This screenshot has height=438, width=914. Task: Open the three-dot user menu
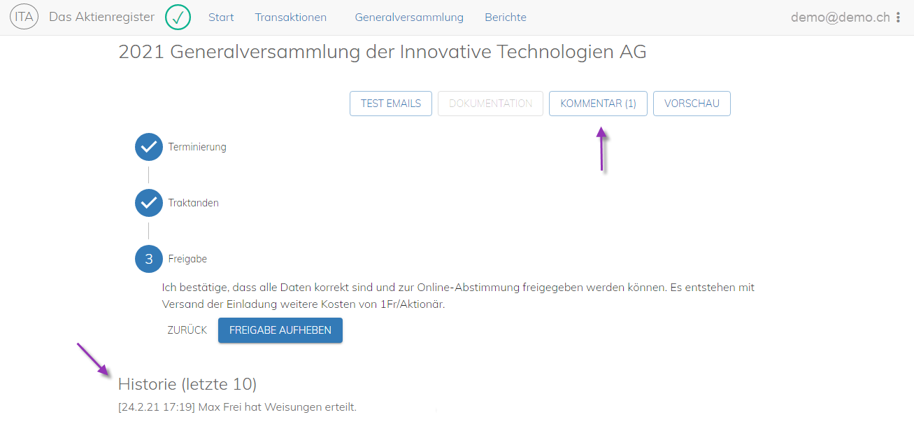tap(898, 17)
